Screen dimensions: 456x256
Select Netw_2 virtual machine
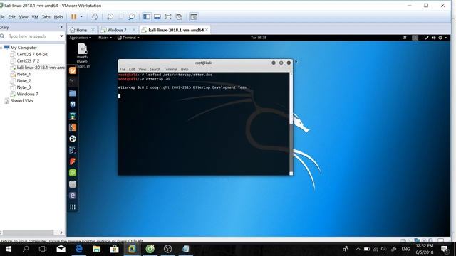[x=21, y=80]
